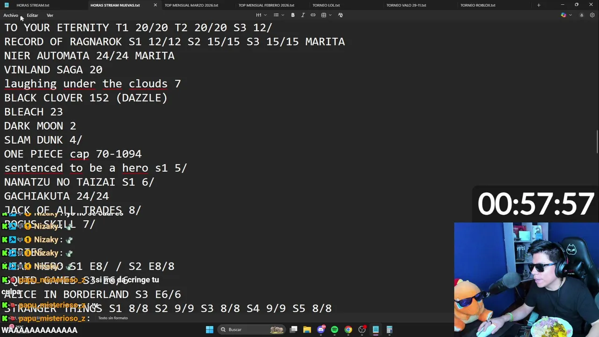Toggle bold formatting in Notepad toolbar
Image resolution: width=599 pixels, height=337 pixels.
tap(293, 15)
